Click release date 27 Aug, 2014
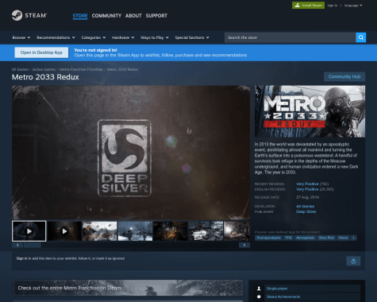This screenshot has height=302, width=377. pyautogui.click(x=307, y=197)
